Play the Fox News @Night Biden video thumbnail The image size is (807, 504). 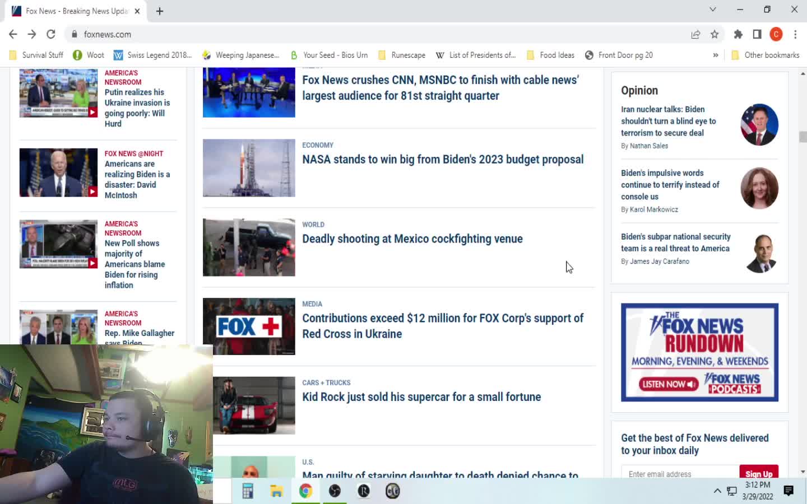(58, 172)
